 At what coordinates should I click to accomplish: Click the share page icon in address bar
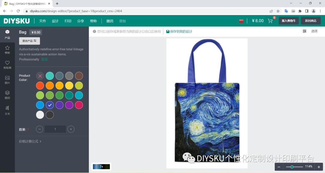tap(271, 11)
